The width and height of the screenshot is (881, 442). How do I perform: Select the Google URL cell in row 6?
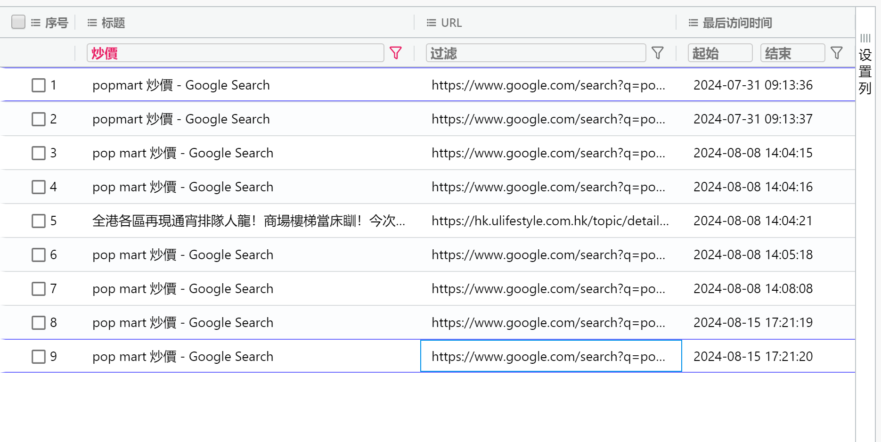548,255
